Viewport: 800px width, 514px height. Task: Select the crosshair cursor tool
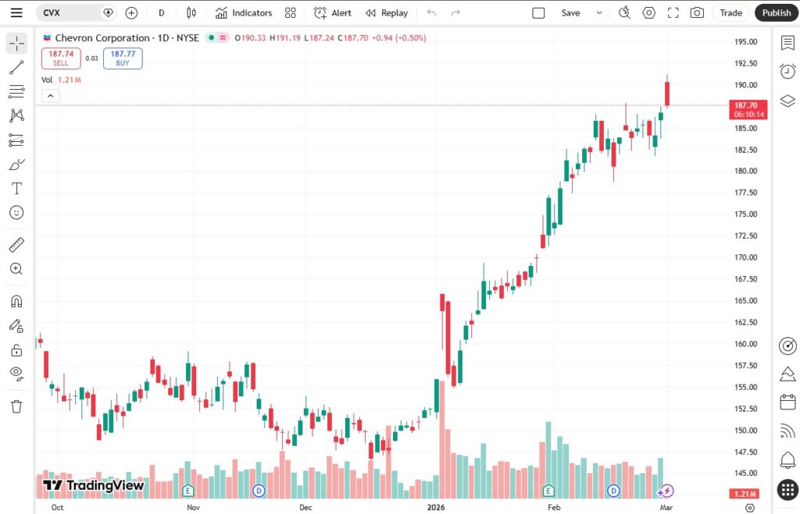tap(16, 44)
